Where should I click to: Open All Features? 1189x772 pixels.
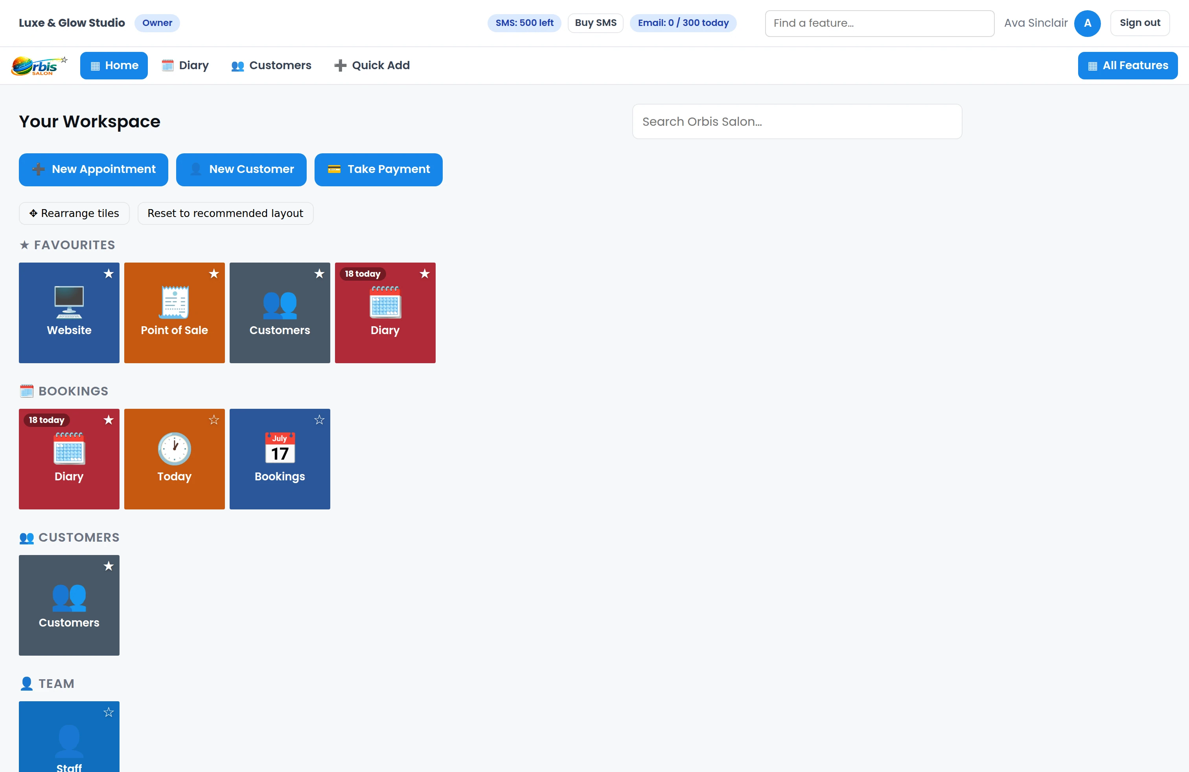point(1128,65)
